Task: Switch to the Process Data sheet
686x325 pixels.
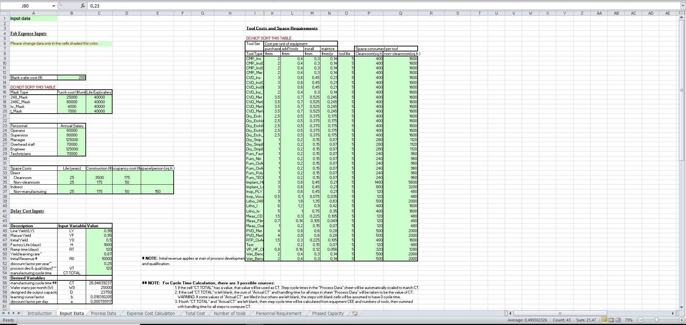Action: 103,314
